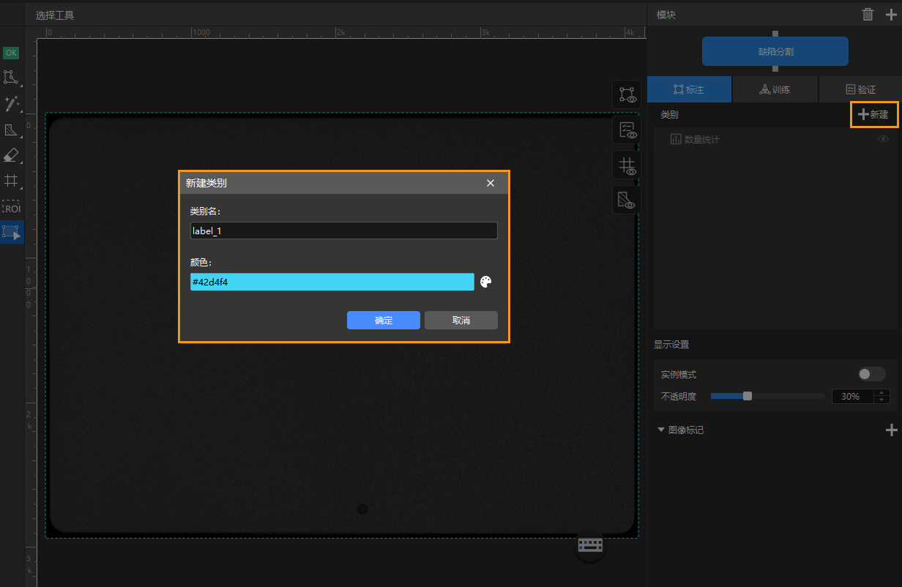Collapse the 图像标记 section triangle

[x=661, y=430]
